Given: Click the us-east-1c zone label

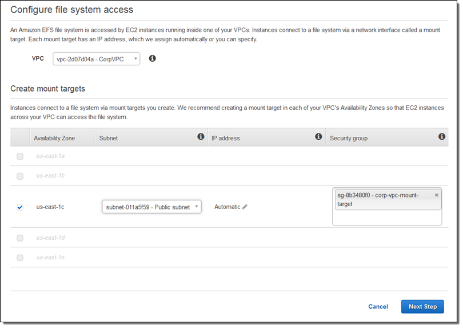Looking at the screenshot, I should tap(50, 207).
